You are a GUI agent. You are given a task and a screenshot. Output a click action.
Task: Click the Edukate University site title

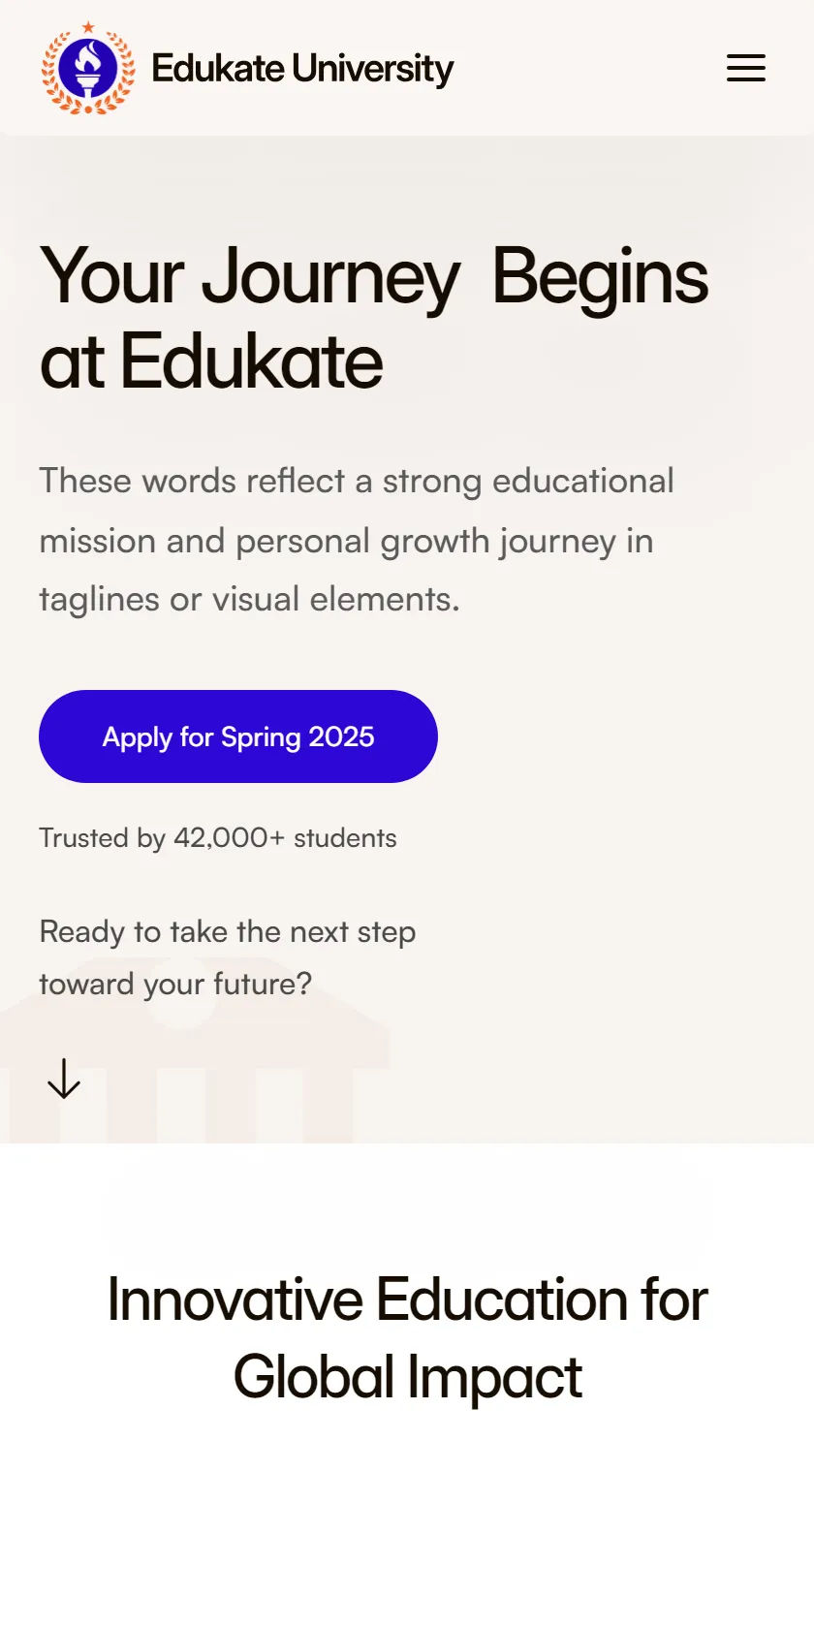[x=302, y=69]
